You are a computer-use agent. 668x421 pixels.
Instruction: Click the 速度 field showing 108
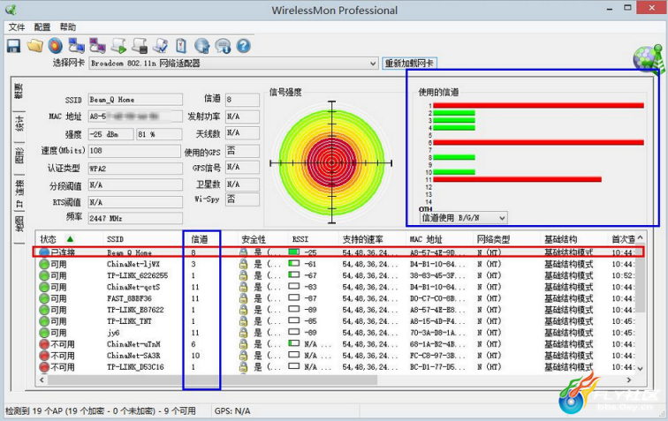pyautogui.click(x=134, y=151)
